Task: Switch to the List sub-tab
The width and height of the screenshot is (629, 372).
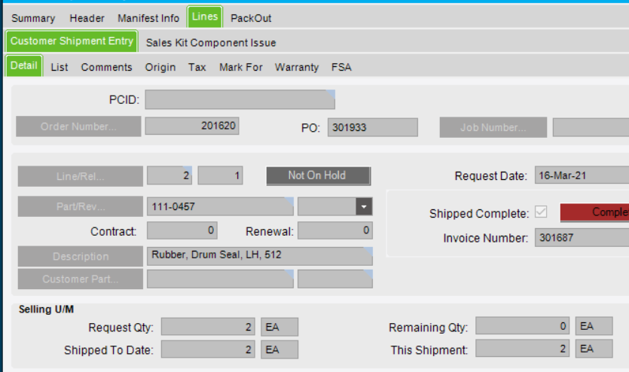Action: coord(60,67)
